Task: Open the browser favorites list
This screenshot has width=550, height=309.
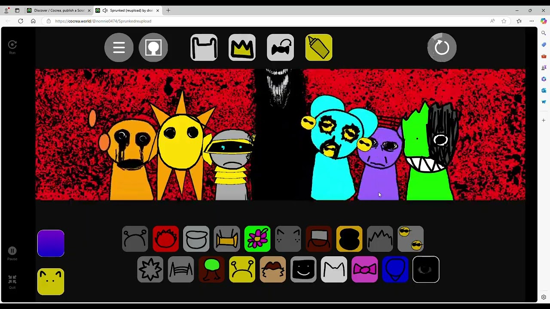Action: pyautogui.click(x=519, y=21)
